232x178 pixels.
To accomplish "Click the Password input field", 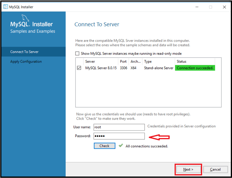I will coord(119,136).
